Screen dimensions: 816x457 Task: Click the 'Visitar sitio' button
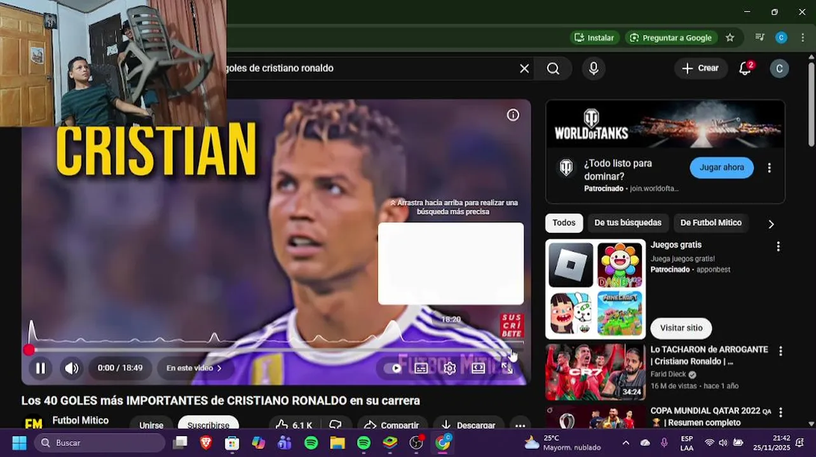681,328
